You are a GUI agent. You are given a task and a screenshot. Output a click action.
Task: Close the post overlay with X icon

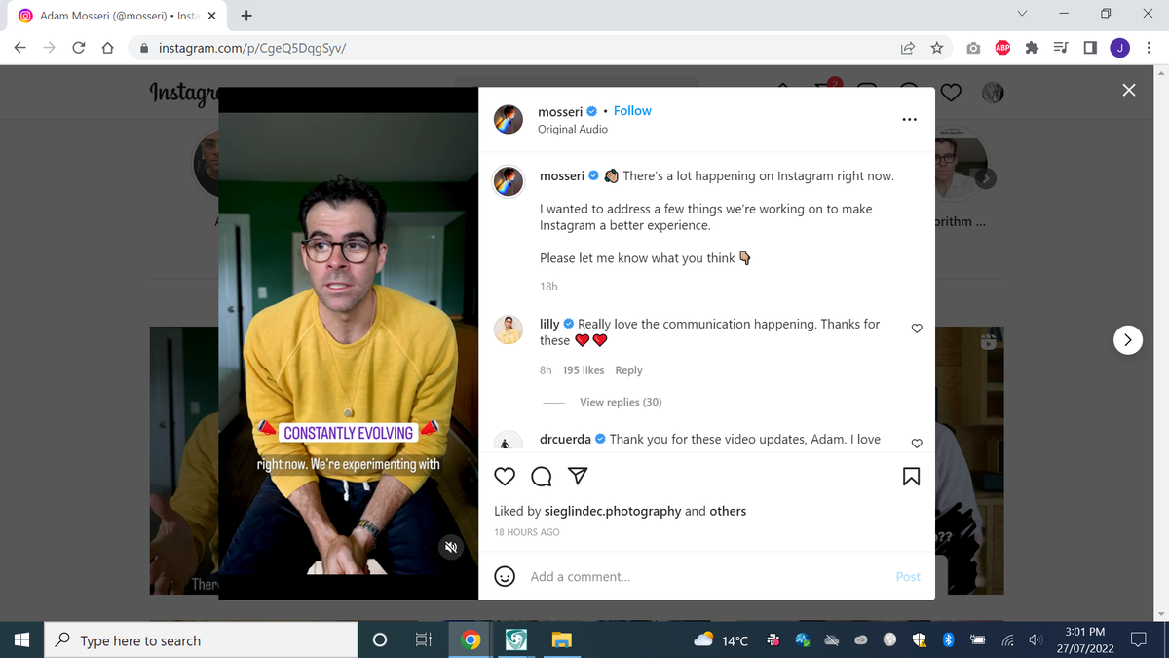tap(1128, 91)
